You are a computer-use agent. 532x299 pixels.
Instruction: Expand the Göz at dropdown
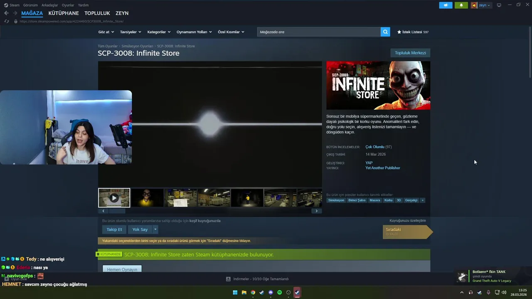point(106,32)
